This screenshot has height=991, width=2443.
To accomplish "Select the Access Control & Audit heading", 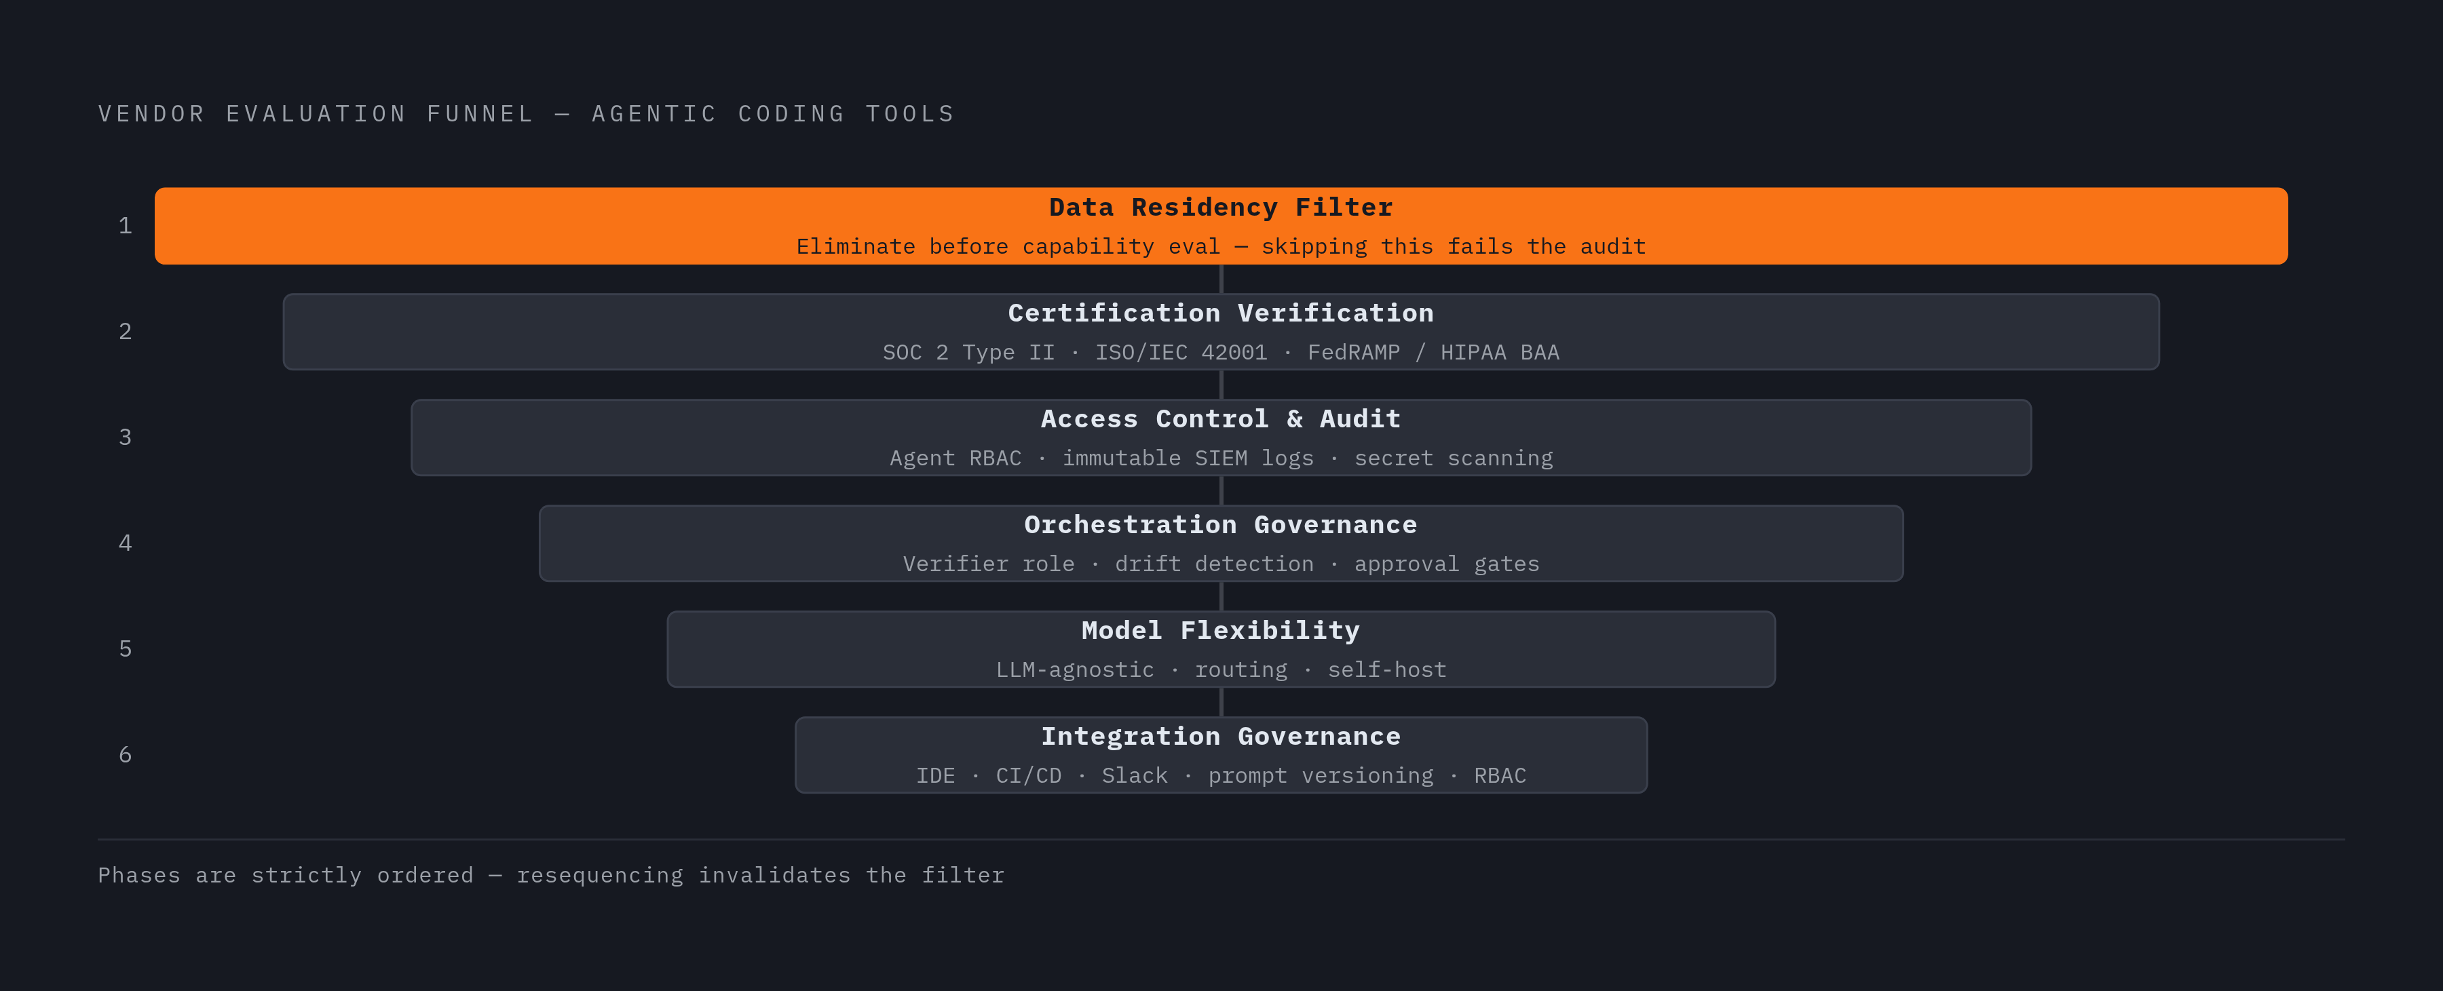I will click(x=1221, y=419).
